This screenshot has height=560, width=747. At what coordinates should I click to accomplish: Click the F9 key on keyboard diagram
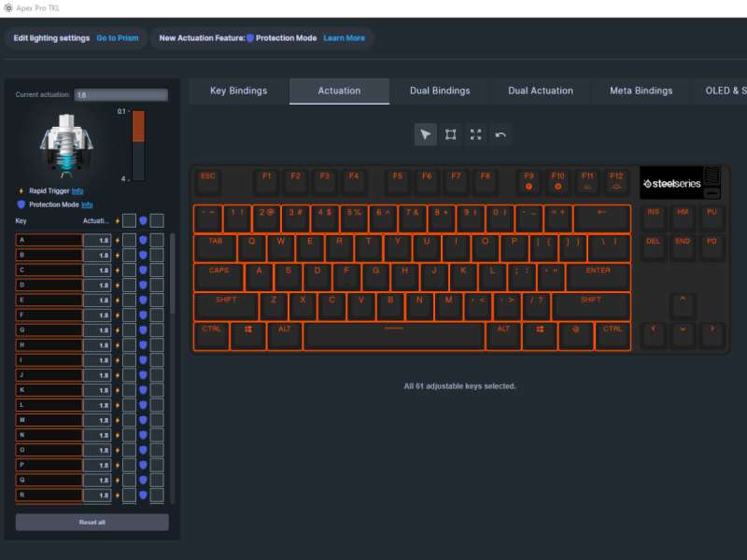point(529,181)
